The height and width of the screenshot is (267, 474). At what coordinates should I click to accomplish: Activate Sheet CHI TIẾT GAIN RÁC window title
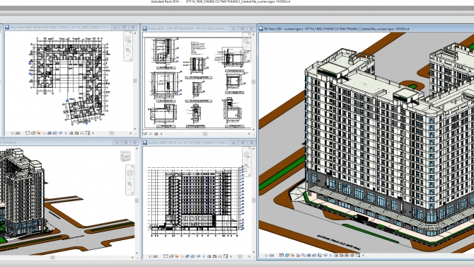click(x=187, y=28)
